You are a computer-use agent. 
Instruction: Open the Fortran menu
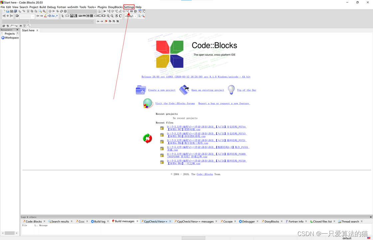(x=61, y=7)
